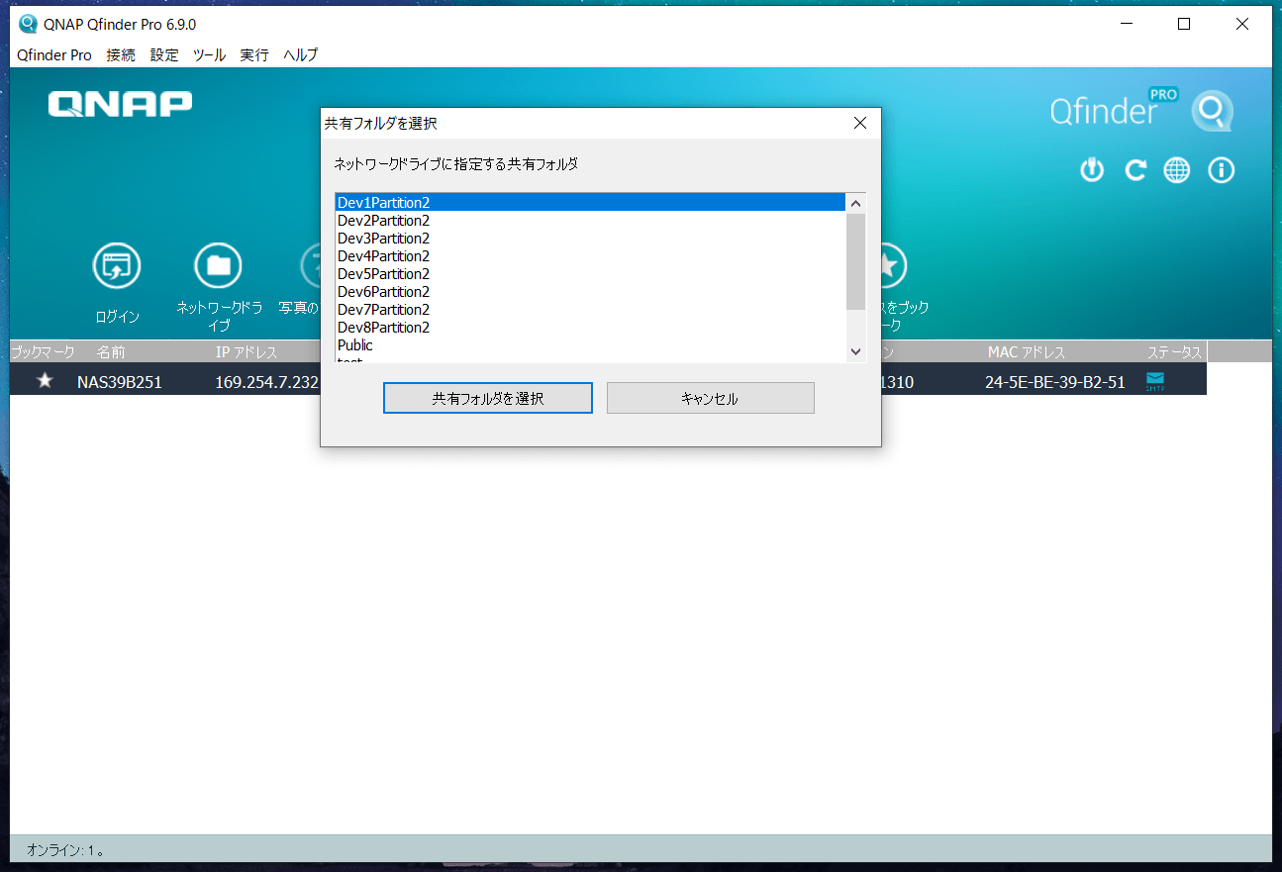
Task: Open the info icon in header
Action: click(1222, 170)
